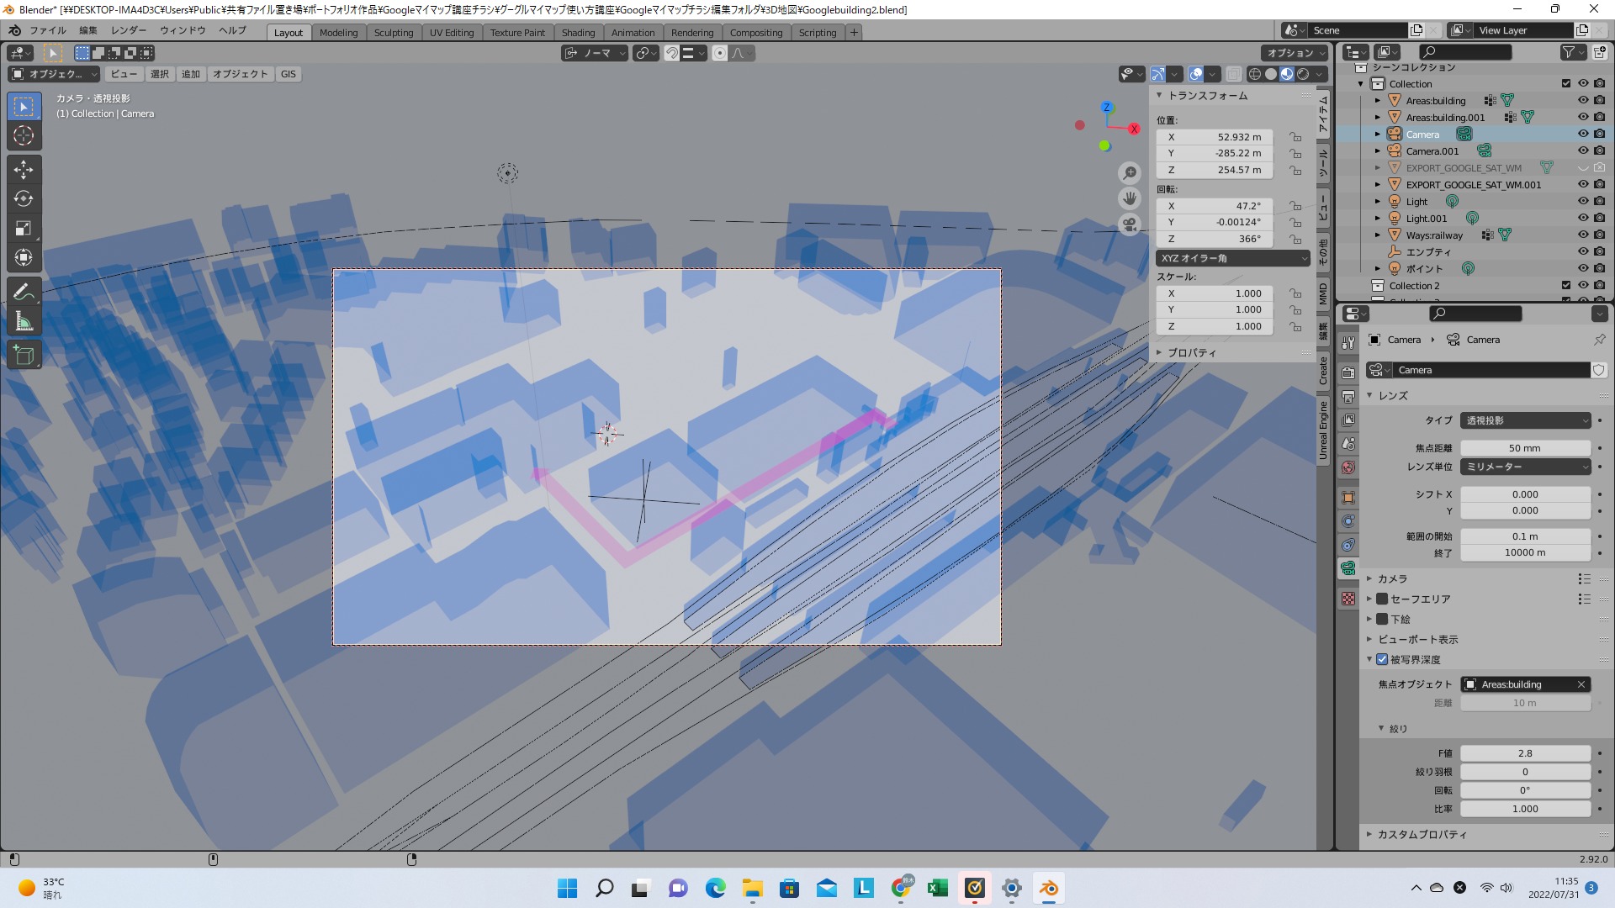Screen dimensions: 1615x908
Task: Open the レンズ単位 ミリメーター dropdown
Action: 1525,467
